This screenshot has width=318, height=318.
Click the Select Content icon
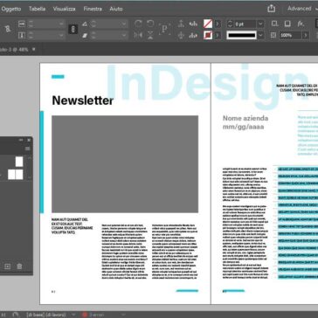click(181, 35)
